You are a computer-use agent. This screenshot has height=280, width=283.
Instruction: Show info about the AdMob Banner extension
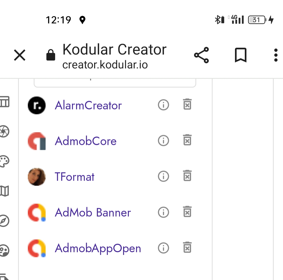point(163,212)
